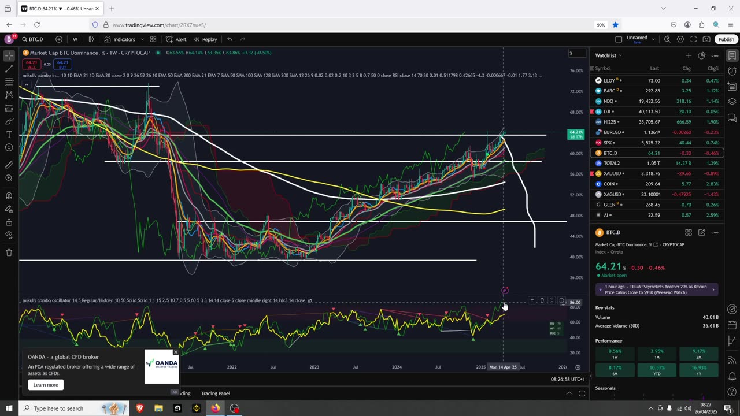The image size is (740, 416).
Task: Open the Trading Panel tab
Action: pos(216,393)
